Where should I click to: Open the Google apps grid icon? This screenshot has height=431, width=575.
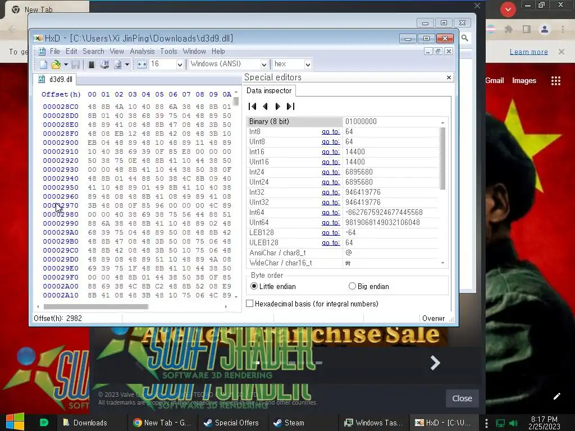tap(555, 81)
